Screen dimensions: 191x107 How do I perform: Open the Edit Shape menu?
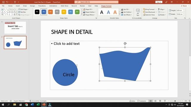[23, 9]
